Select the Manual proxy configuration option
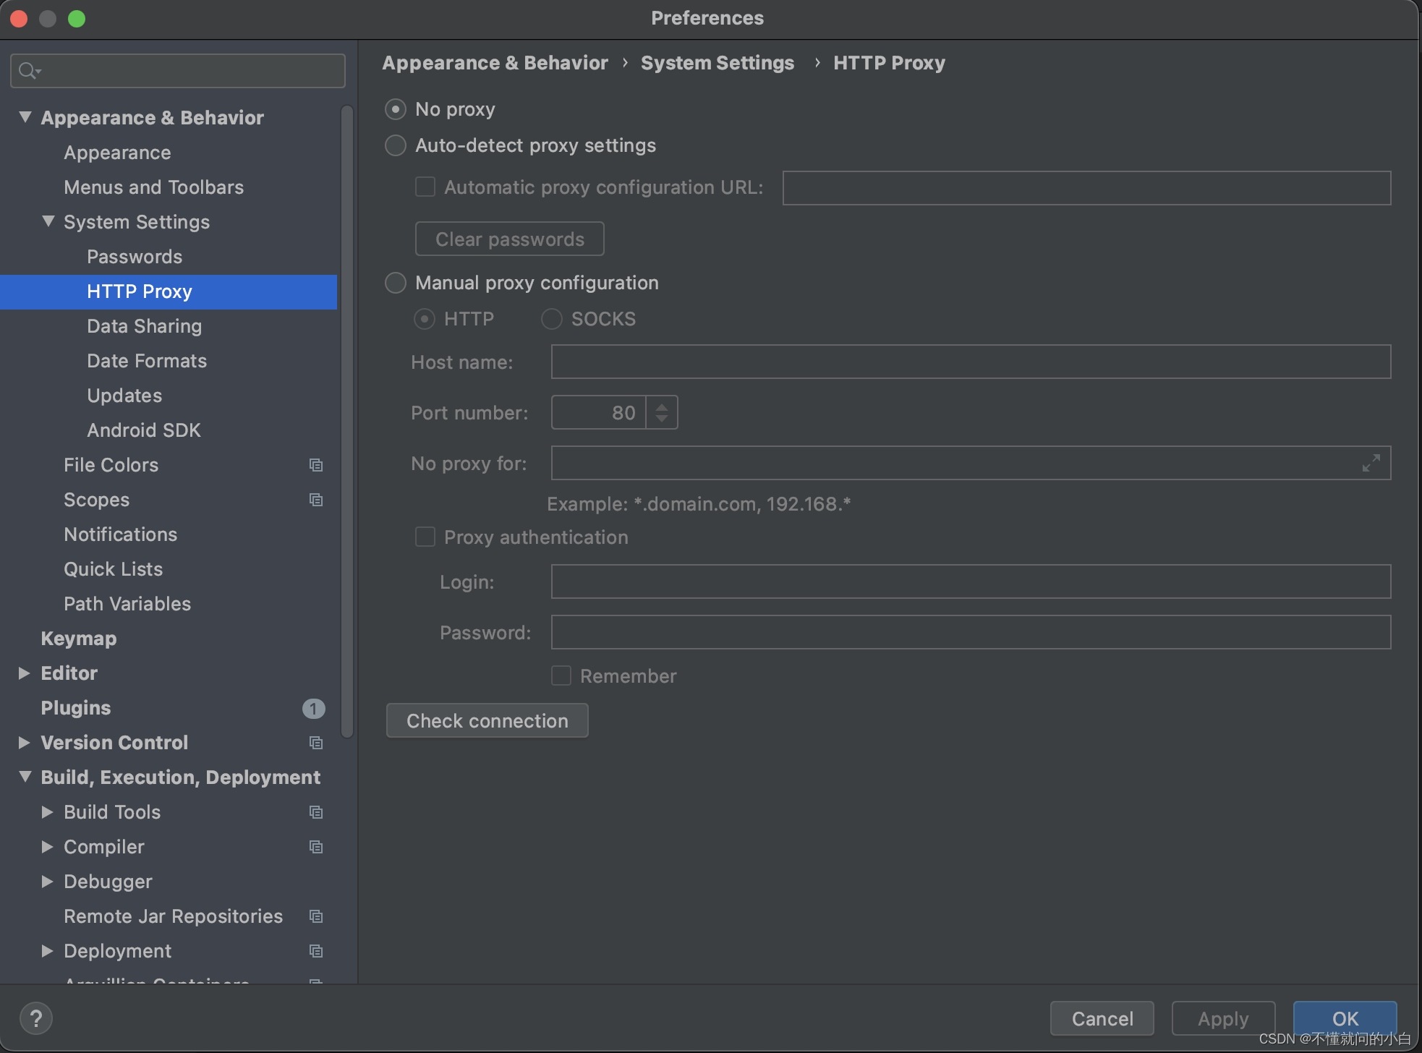 [396, 282]
